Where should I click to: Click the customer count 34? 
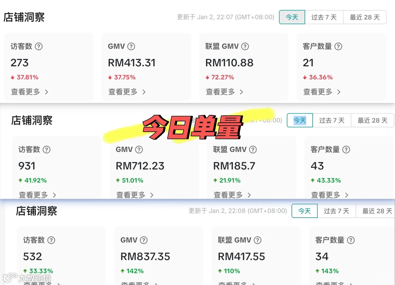322,256
